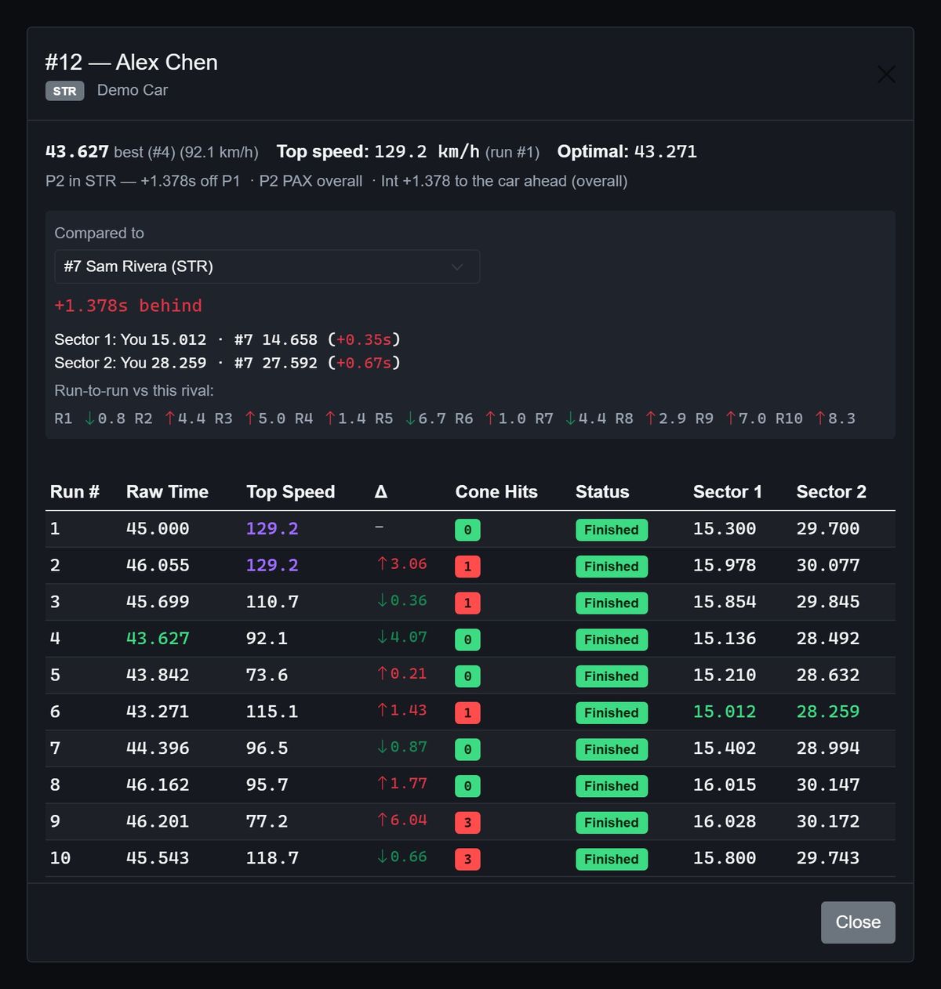
Task: Click the #12 — Alex Chen title
Action: 132,63
